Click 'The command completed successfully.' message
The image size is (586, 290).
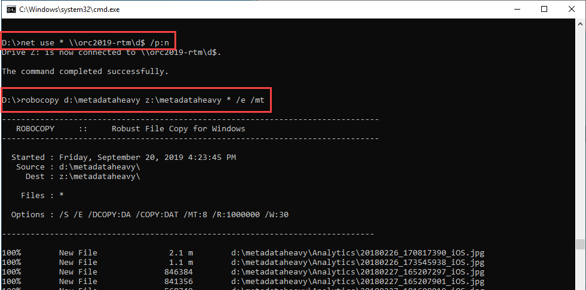tap(85, 71)
